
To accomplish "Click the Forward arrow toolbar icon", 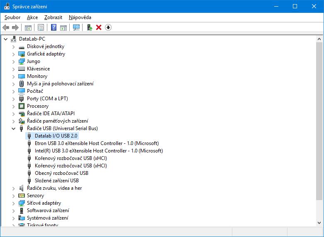I will (15, 27).
